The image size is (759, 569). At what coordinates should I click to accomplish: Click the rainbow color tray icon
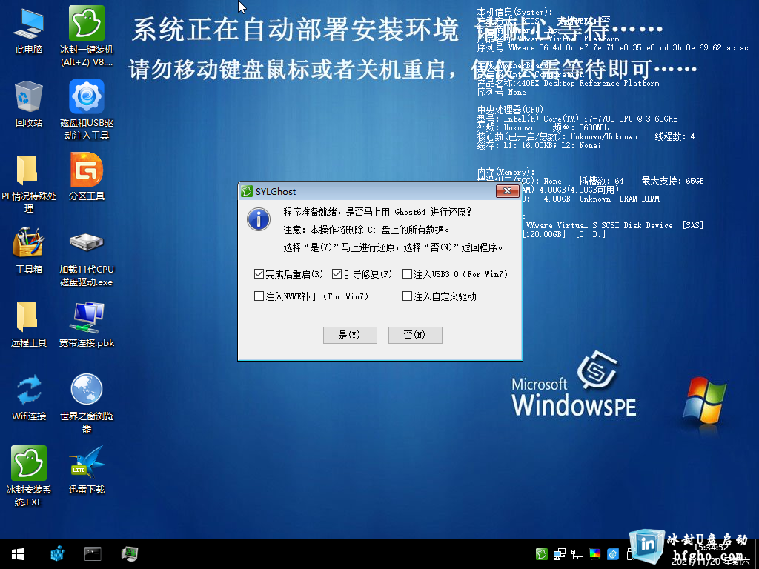[595, 554]
